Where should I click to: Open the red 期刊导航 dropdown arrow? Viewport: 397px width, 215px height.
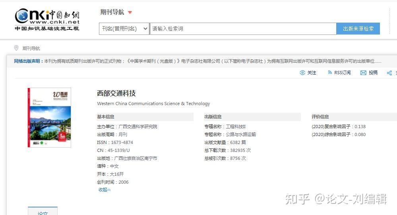pos(130,12)
